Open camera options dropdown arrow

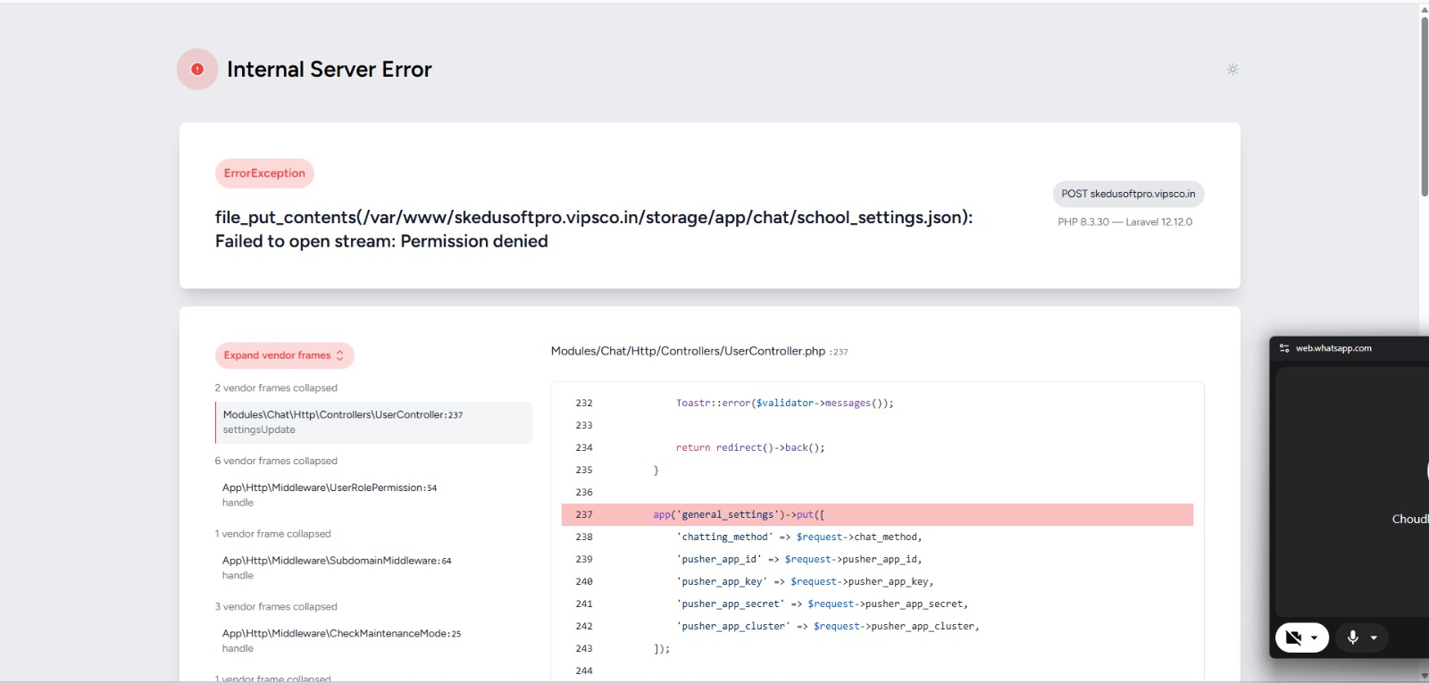click(1315, 637)
